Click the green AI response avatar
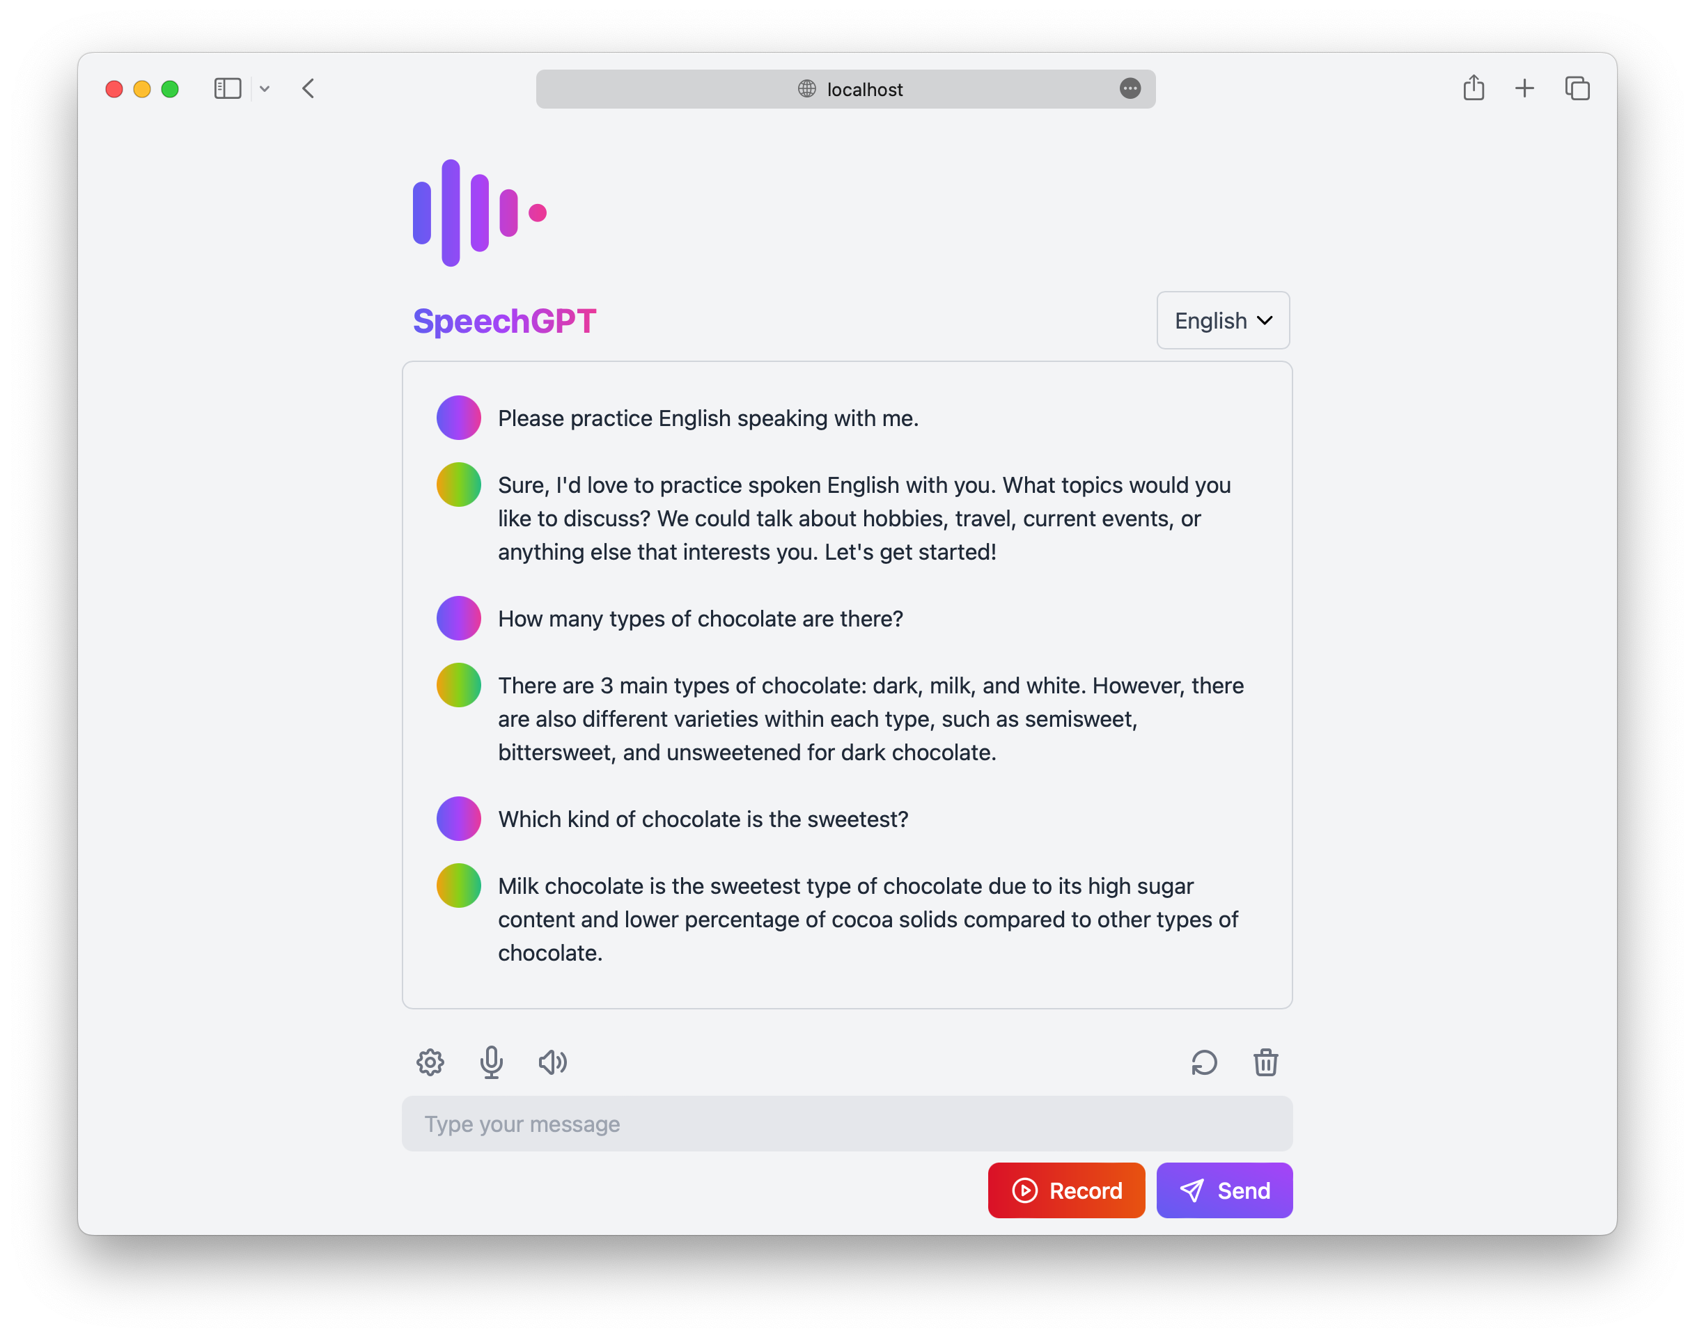Screen dimensions: 1695x1338 coord(458,484)
